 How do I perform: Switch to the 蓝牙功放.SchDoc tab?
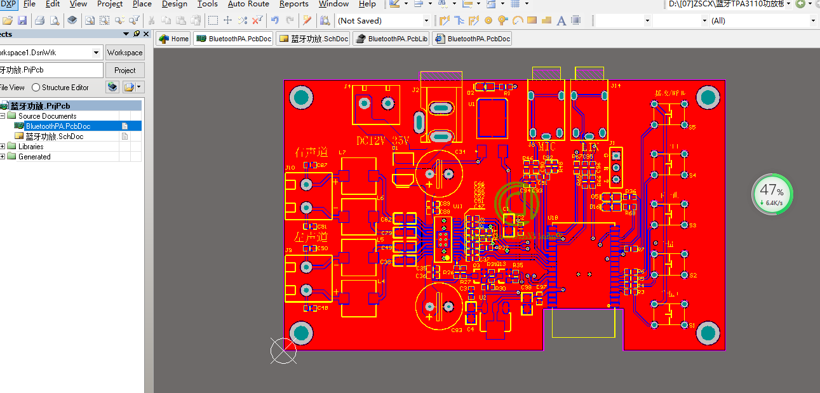tap(313, 39)
